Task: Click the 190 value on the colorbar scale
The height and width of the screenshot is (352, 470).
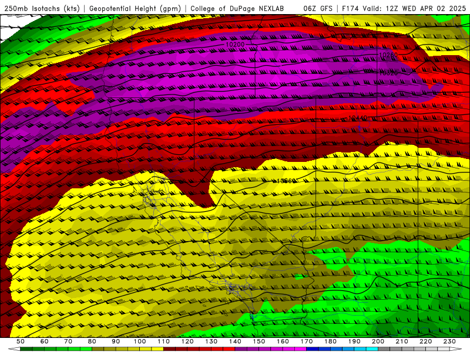Action: (x=354, y=341)
